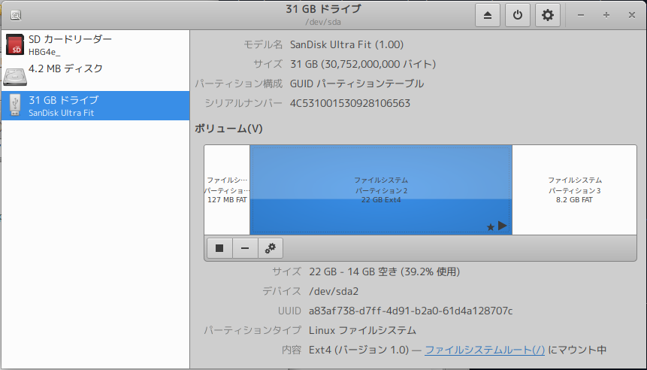Viewport: 647px width, 370px height.
Task: Open additional partition options gears menu
Action: click(x=270, y=248)
